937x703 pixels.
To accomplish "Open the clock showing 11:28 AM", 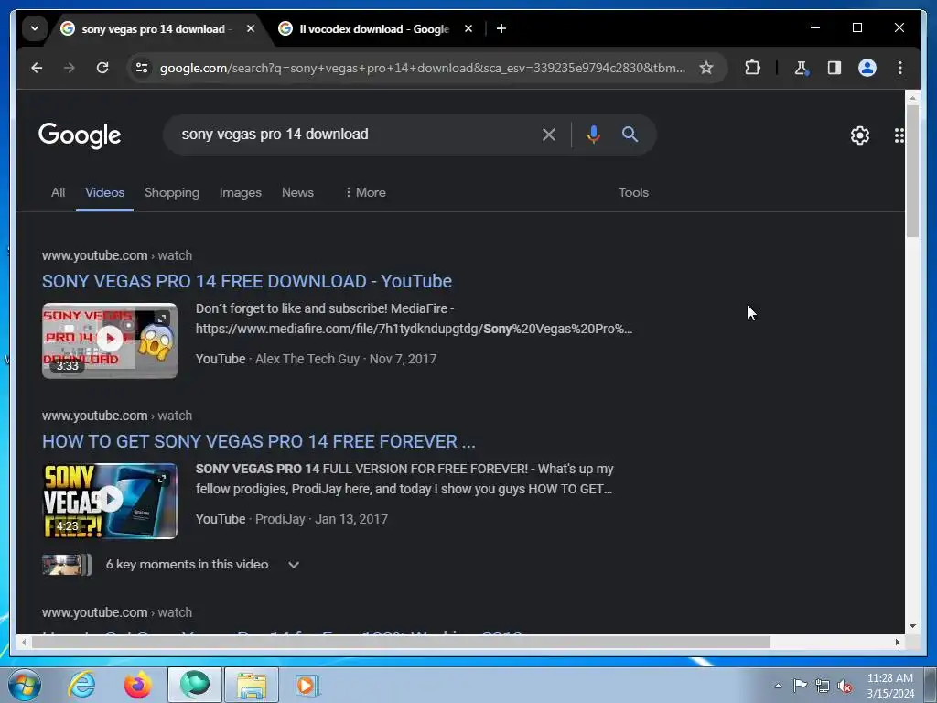I will [890, 686].
